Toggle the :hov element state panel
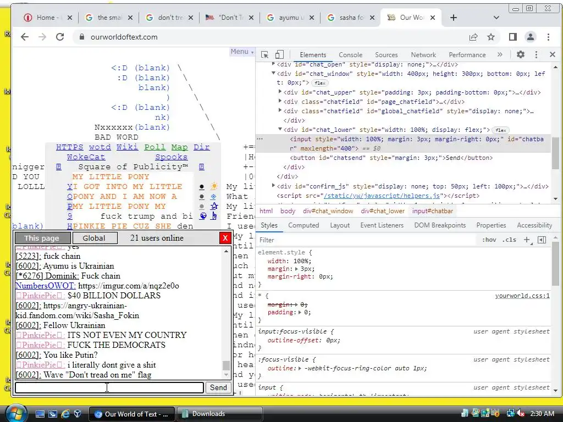 [489, 240]
